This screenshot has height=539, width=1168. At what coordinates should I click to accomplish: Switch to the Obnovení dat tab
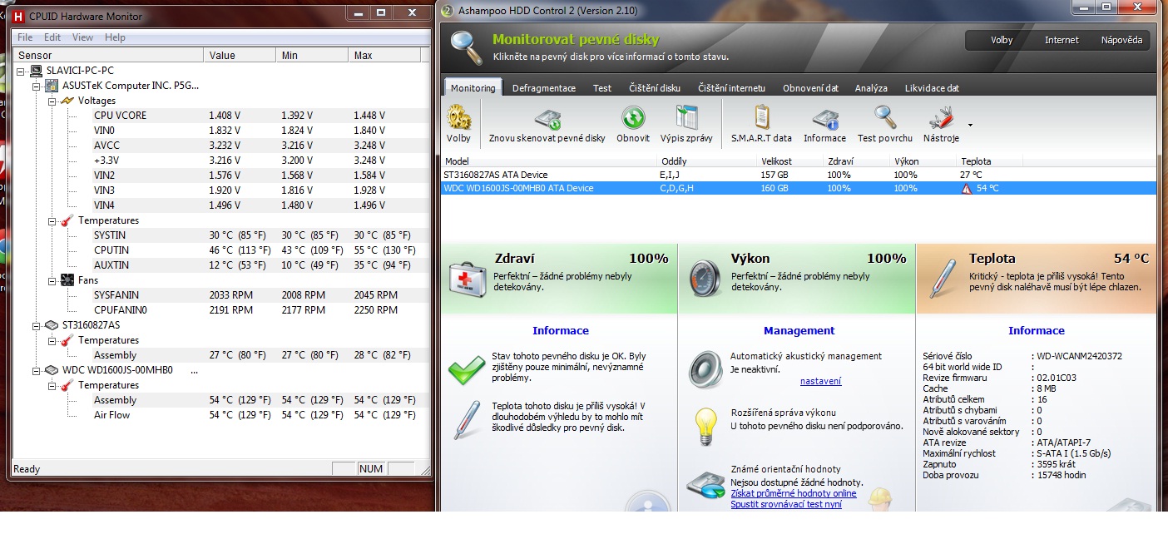(x=810, y=88)
